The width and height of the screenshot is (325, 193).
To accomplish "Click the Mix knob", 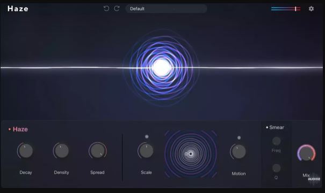I will pos(306,153).
